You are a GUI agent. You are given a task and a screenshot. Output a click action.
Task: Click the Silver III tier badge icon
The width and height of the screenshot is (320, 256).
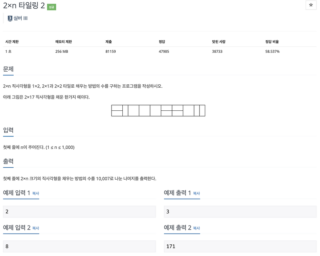coord(9,18)
